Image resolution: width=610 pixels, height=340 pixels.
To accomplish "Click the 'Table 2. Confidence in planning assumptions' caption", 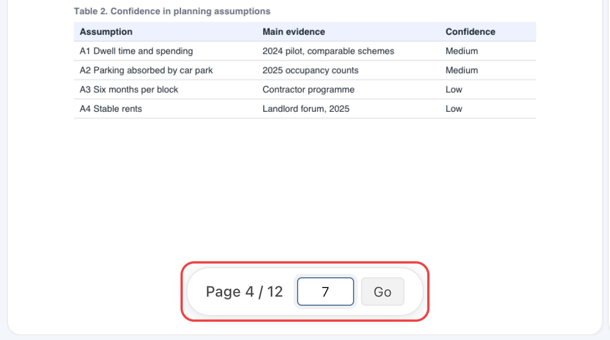I will [172, 11].
